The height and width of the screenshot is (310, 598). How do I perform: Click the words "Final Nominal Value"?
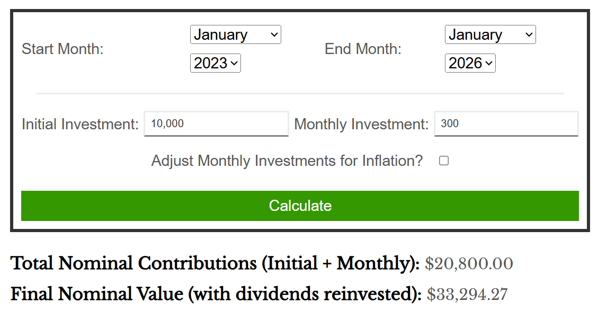tap(99, 294)
